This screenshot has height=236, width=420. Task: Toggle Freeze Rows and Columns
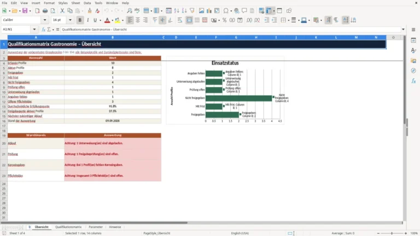click(269, 11)
